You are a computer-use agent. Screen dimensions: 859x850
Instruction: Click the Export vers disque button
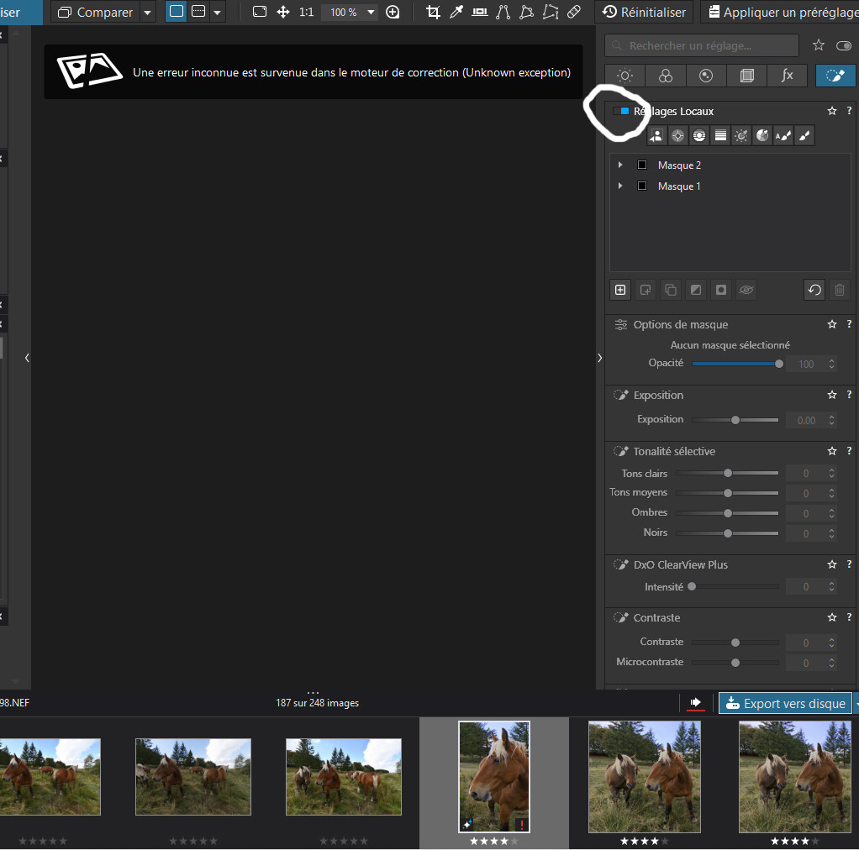(x=785, y=703)
